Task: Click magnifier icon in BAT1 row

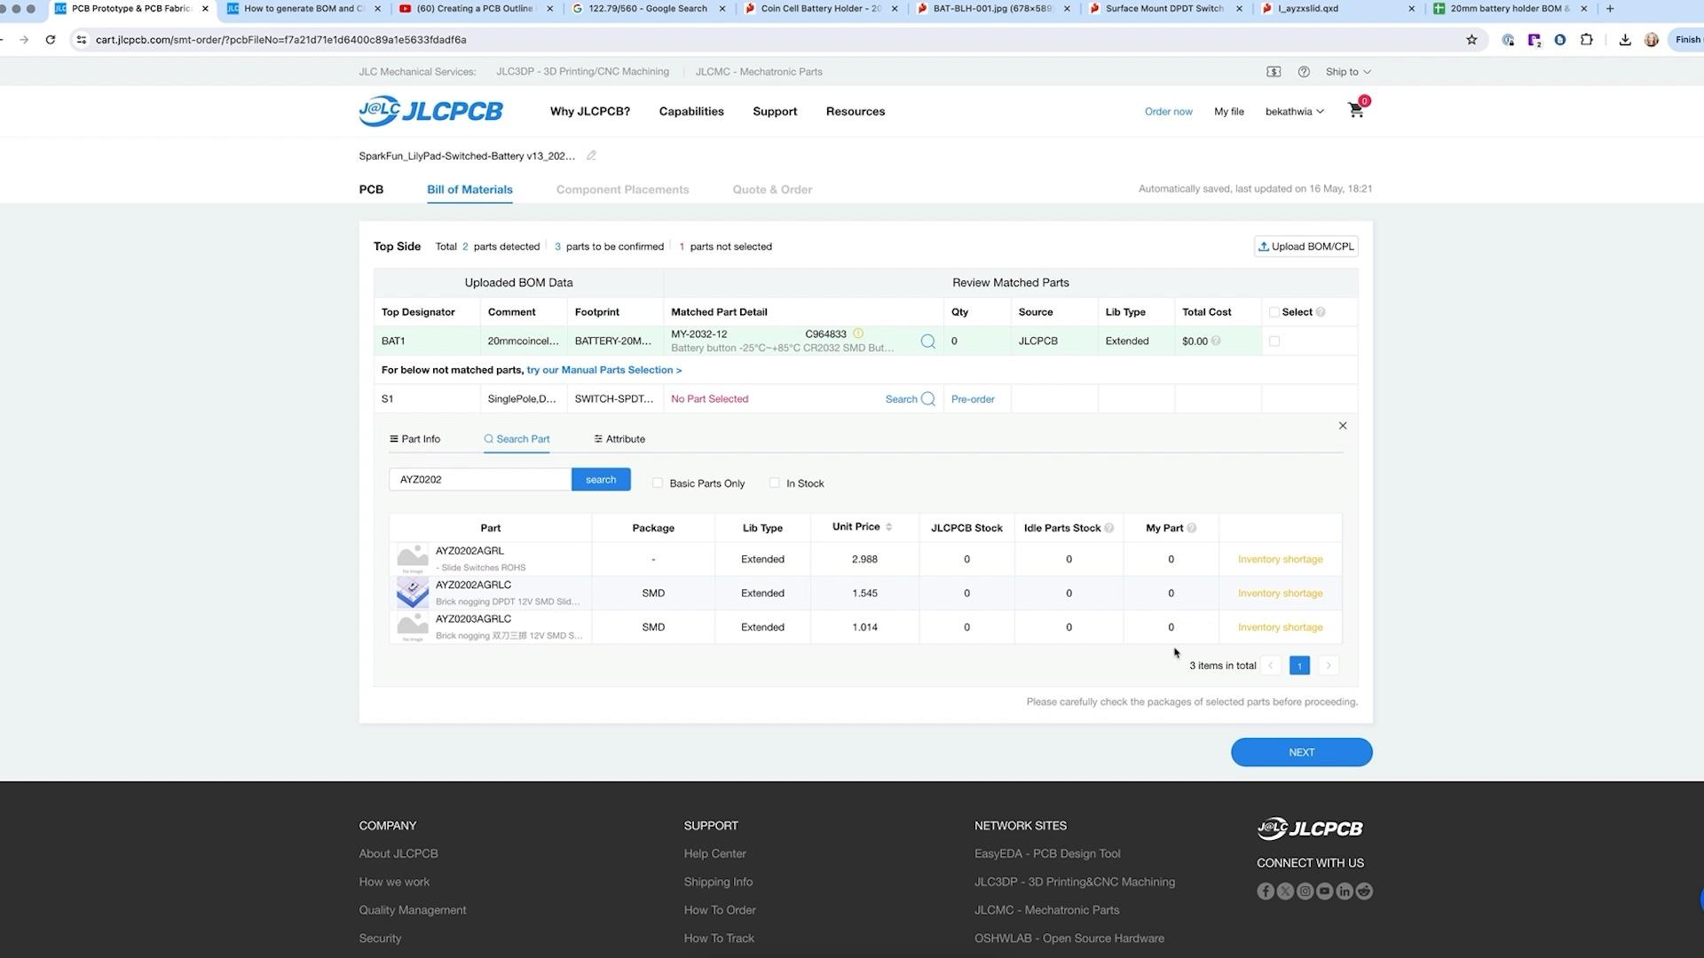Action: 927,342
